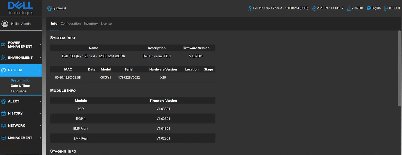
Task: Select the ENVIRONMENT menu label
Action: point(20,58)
